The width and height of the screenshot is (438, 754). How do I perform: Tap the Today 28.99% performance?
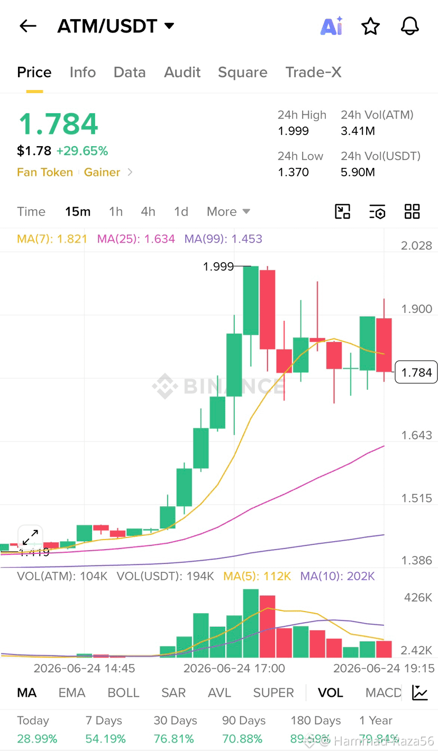pos(37,730)
